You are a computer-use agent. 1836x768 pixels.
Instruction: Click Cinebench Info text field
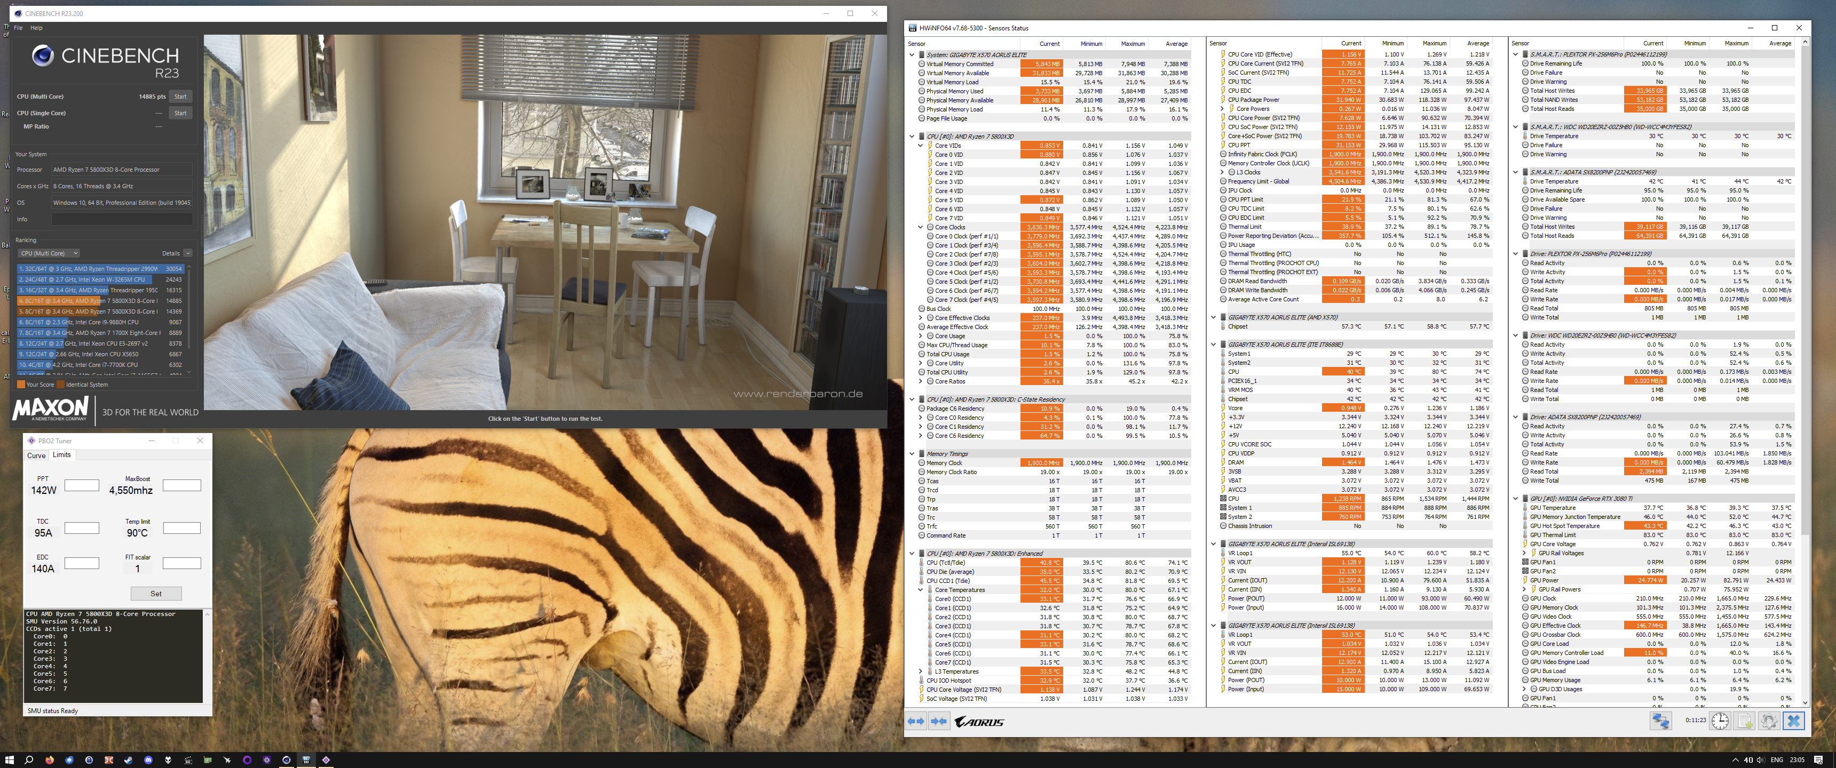click(x=122, y=219)
